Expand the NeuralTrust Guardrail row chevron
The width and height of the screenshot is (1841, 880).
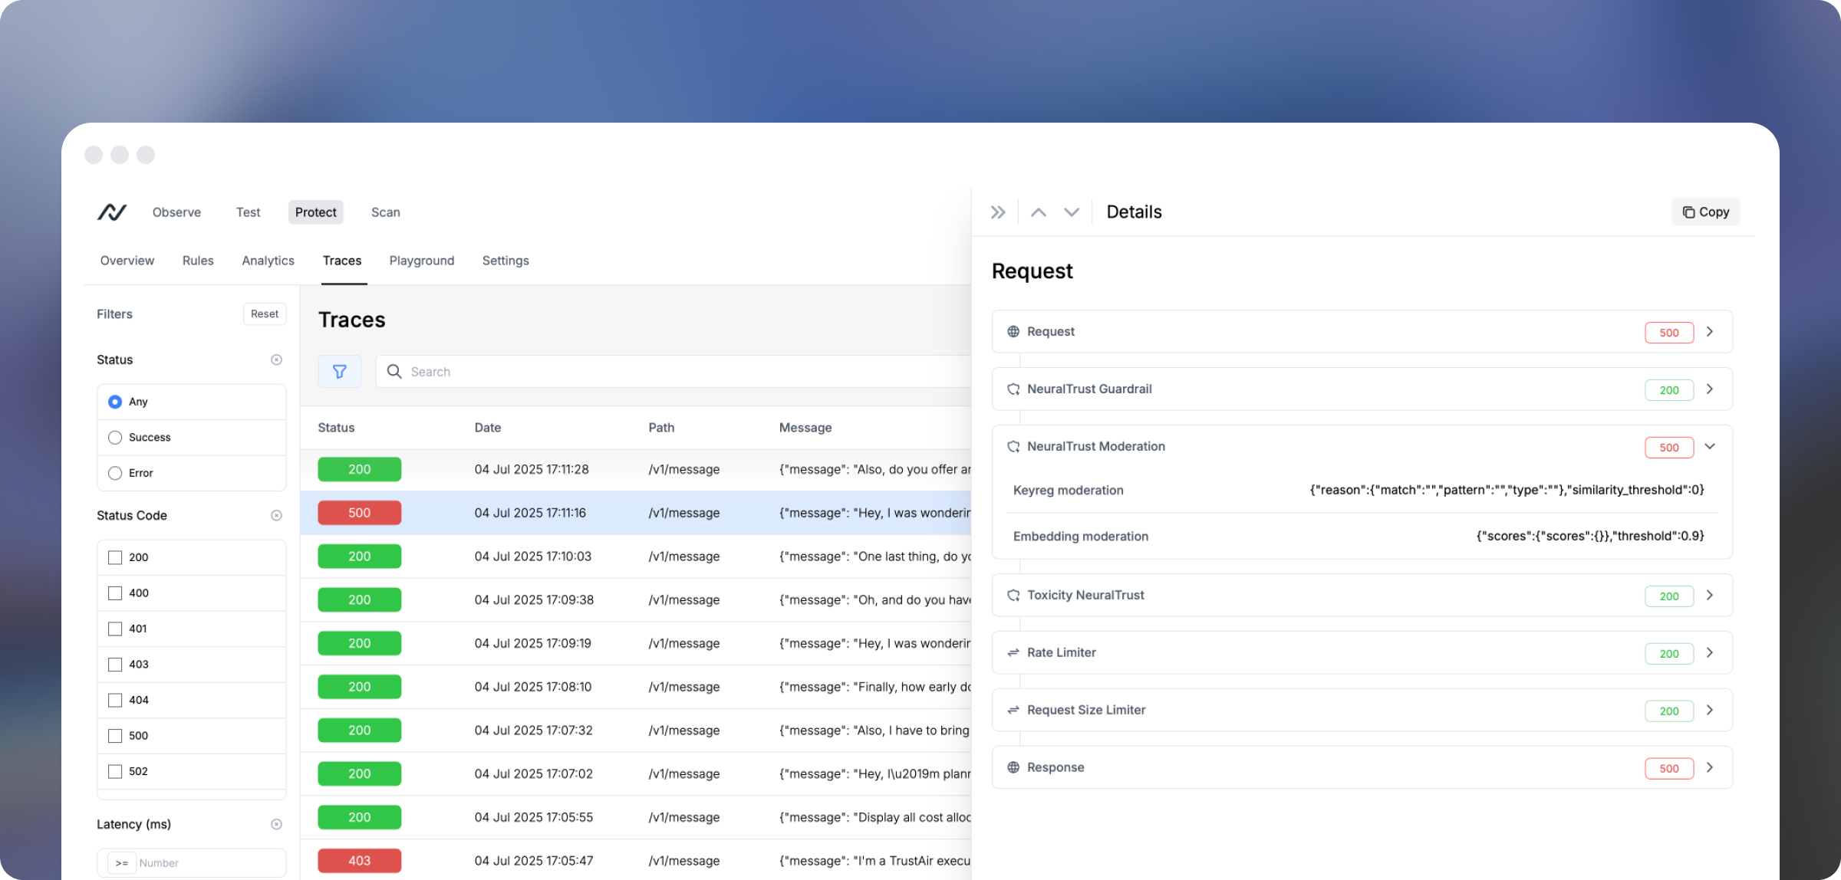(x=1710, y=389)
